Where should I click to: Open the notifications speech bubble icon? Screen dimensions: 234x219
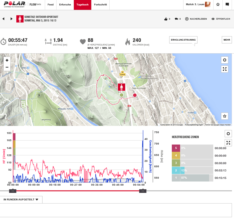pyautogui.click(x=227, y=5)
